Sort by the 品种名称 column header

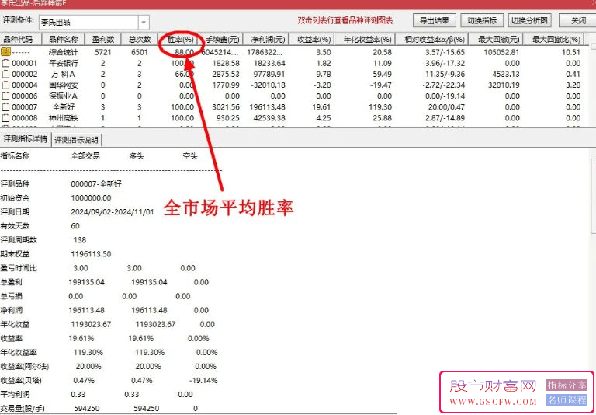(x=64, y=39)
